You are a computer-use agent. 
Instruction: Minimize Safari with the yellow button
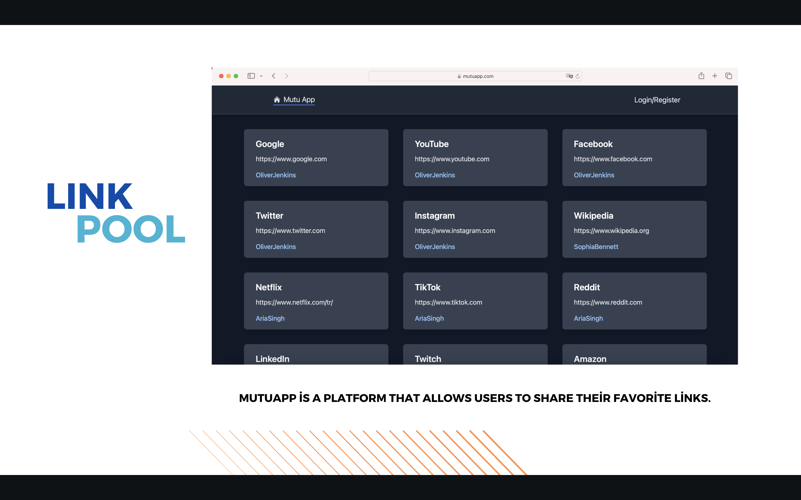tap(228, 76)
